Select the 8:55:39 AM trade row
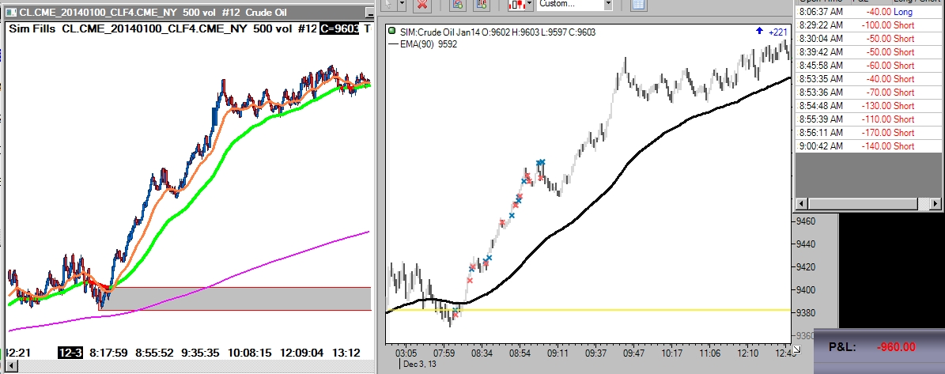 click(868, 119)
